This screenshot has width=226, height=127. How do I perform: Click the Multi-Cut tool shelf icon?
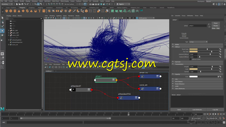point(74,11)
